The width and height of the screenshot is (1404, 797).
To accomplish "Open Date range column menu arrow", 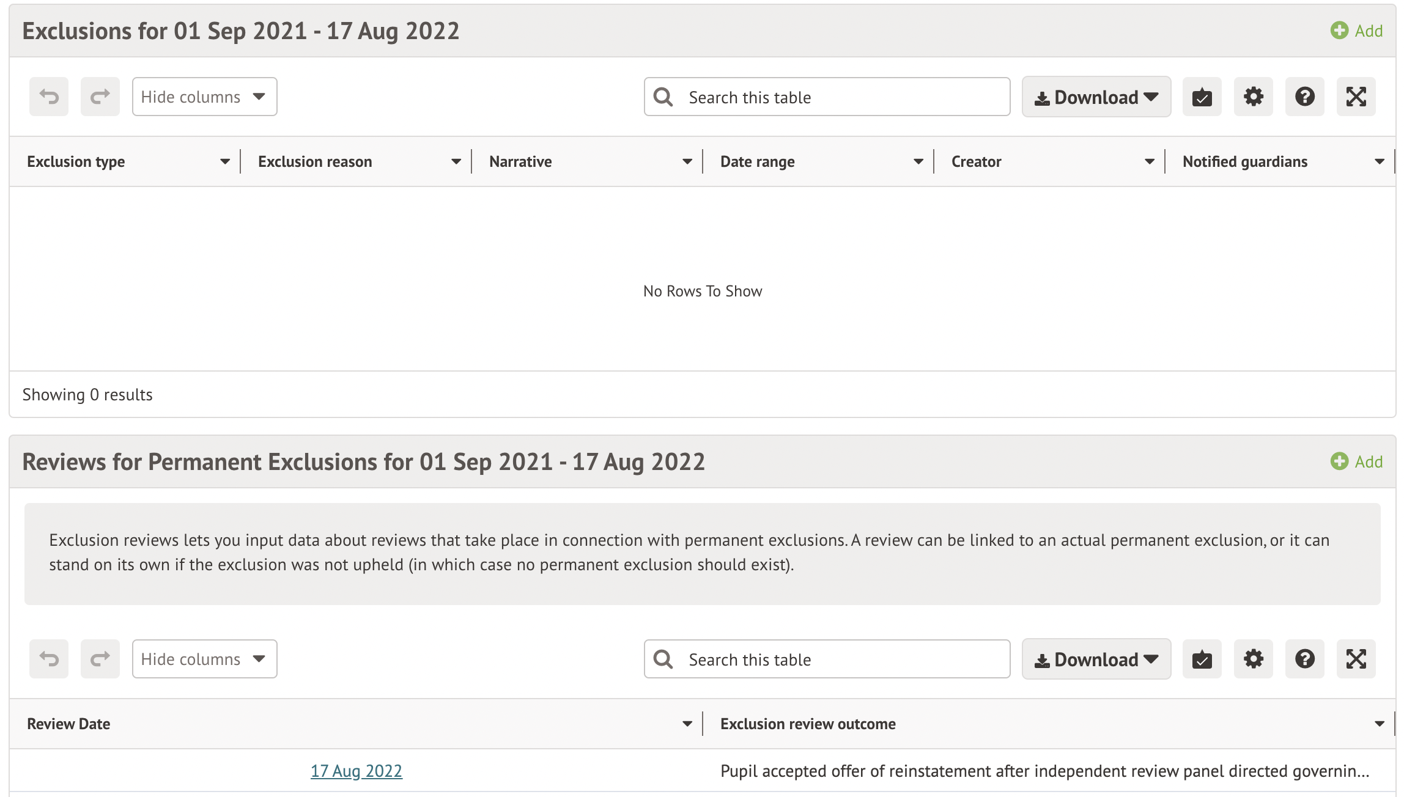I will [918, 162].
